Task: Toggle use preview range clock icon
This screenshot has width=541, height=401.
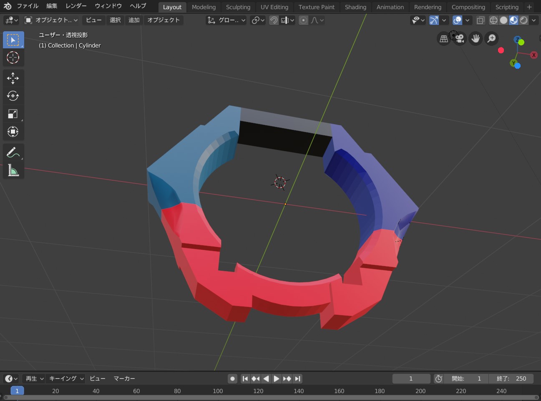Action: pyautogui.click(x=439, y=379)
